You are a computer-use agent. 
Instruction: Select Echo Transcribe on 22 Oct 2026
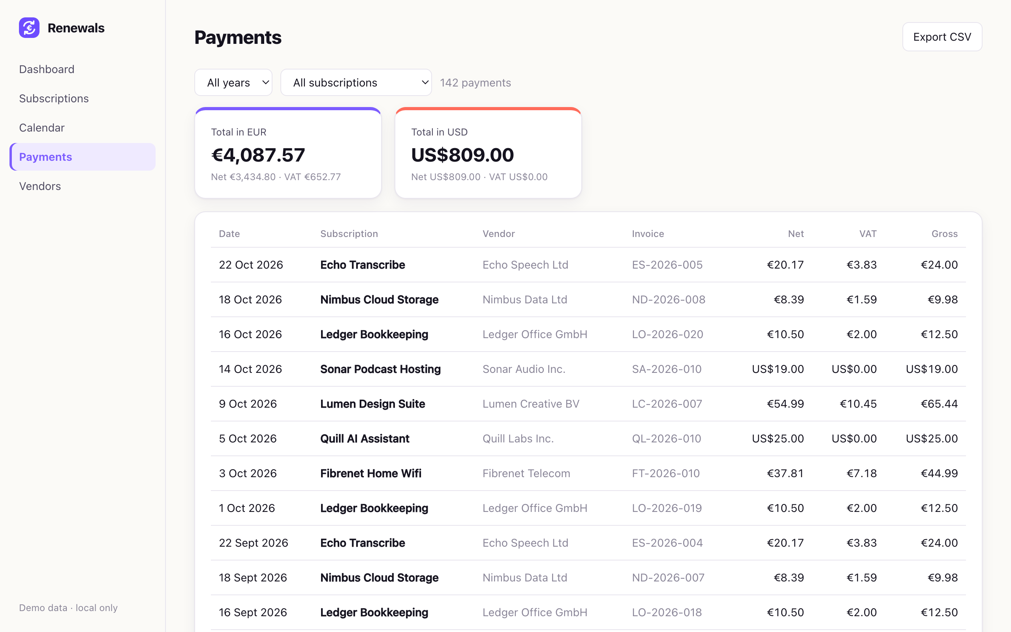click(363, 265)
